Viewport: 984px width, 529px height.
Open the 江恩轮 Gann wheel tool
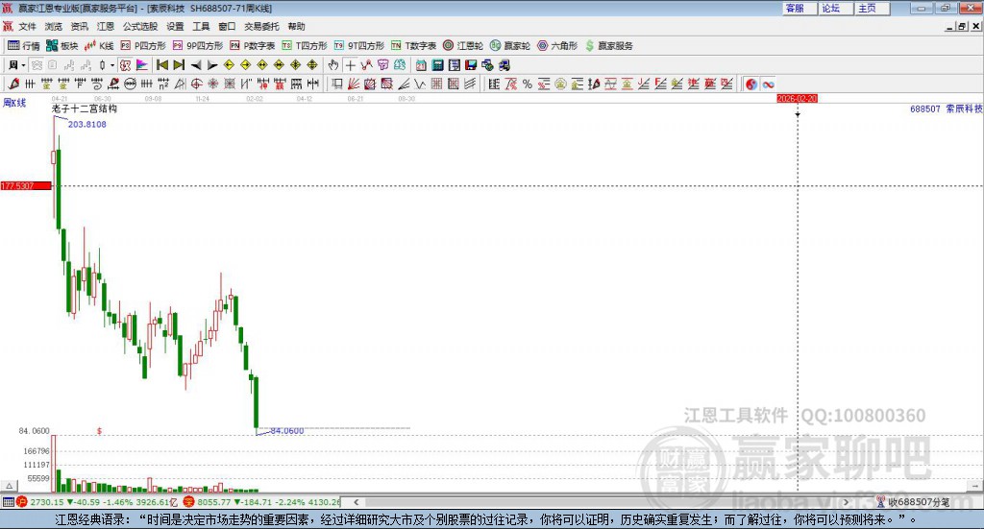tap(463, 46)
